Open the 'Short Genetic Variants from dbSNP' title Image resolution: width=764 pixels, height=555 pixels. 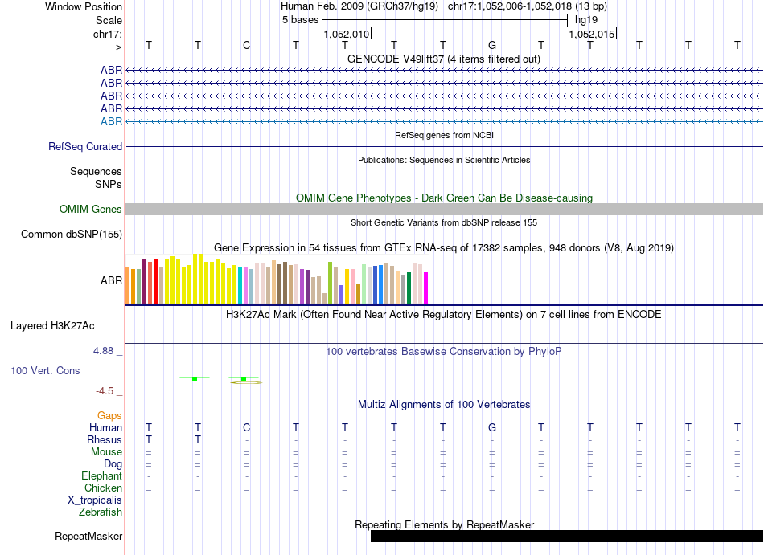444,222
